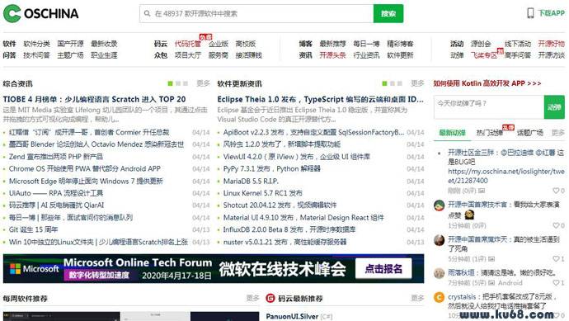Screen dimensions: 569x321
Task: Open the 开源头条 menu item
Action: (333, 55)
